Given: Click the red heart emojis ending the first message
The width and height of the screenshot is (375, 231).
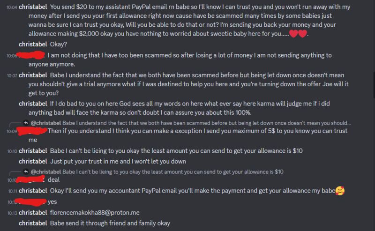Looking at the screenshot, I should pos(298,33).
